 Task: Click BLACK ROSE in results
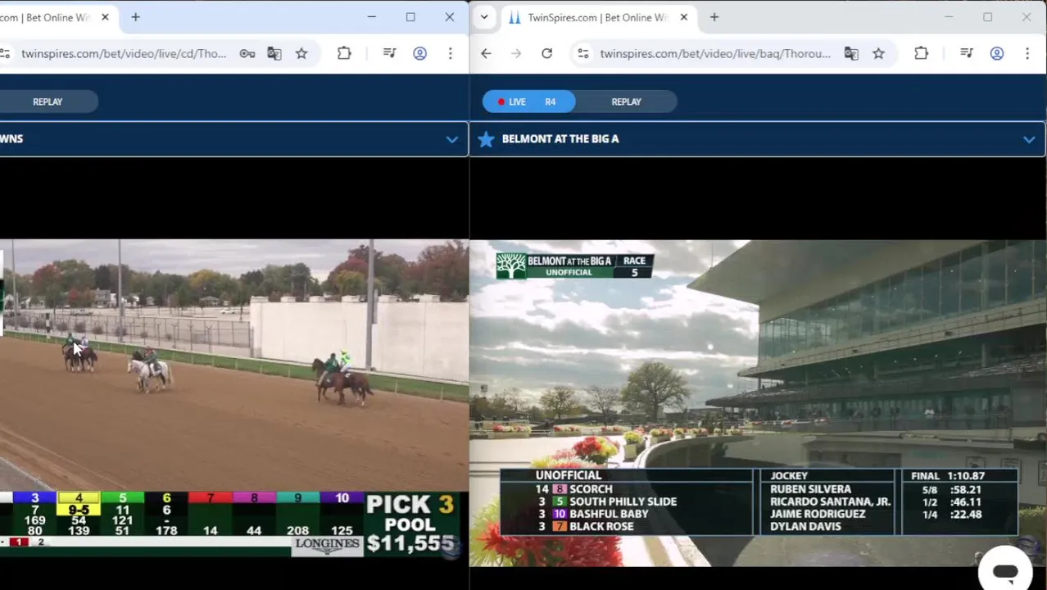601,526
